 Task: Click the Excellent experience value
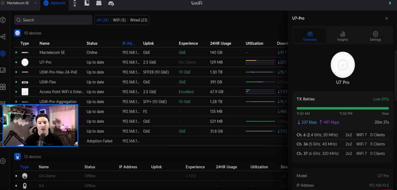tap(186, 92)
